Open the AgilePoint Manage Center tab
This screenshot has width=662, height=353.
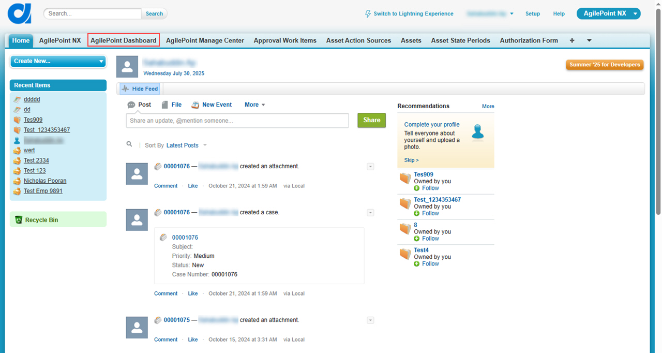coord(205,40)
